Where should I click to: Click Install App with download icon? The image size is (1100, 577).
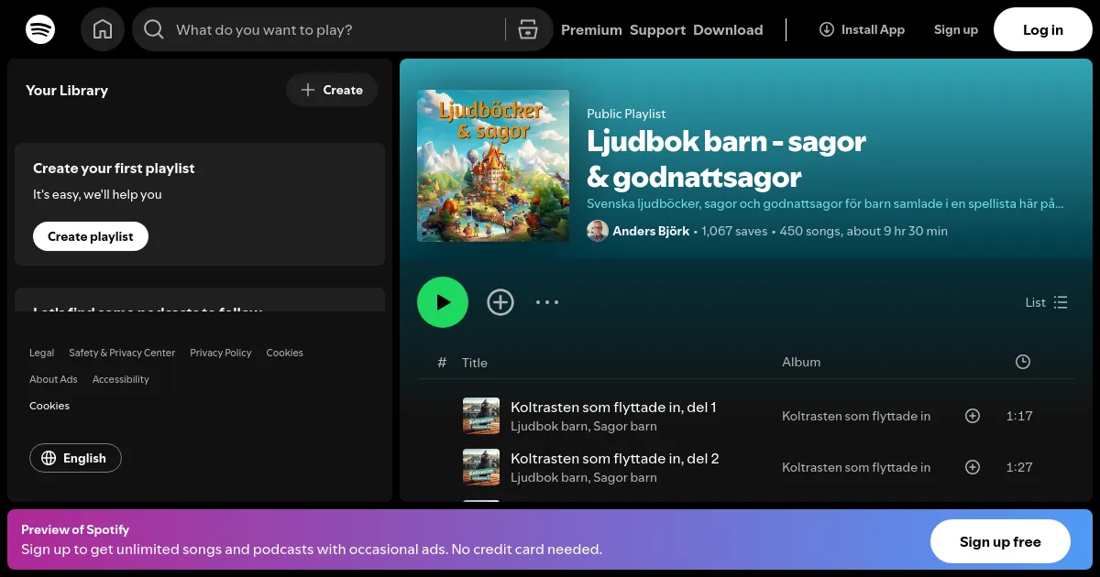click(x=862, y=29)
